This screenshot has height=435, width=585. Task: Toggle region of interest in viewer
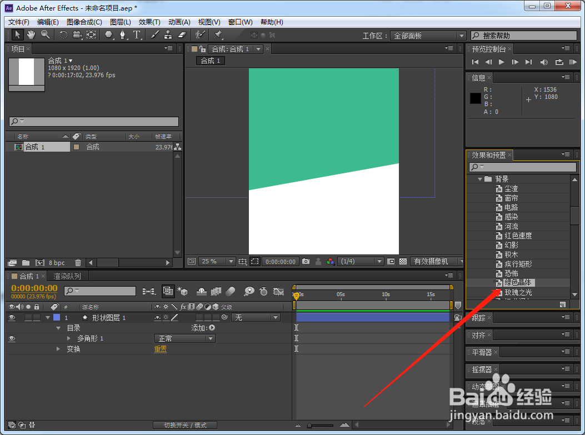click(255, 262)
